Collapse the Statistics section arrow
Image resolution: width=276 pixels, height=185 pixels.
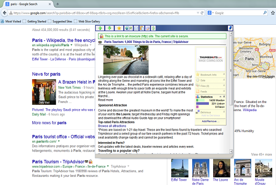220,97
